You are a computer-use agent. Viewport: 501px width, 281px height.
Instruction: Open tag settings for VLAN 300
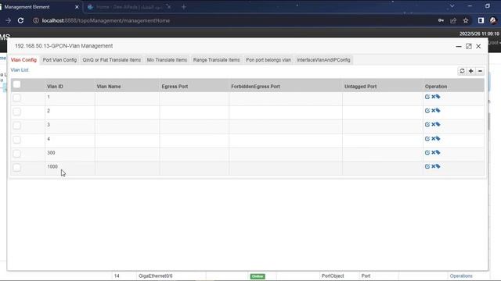coord(438,152)
